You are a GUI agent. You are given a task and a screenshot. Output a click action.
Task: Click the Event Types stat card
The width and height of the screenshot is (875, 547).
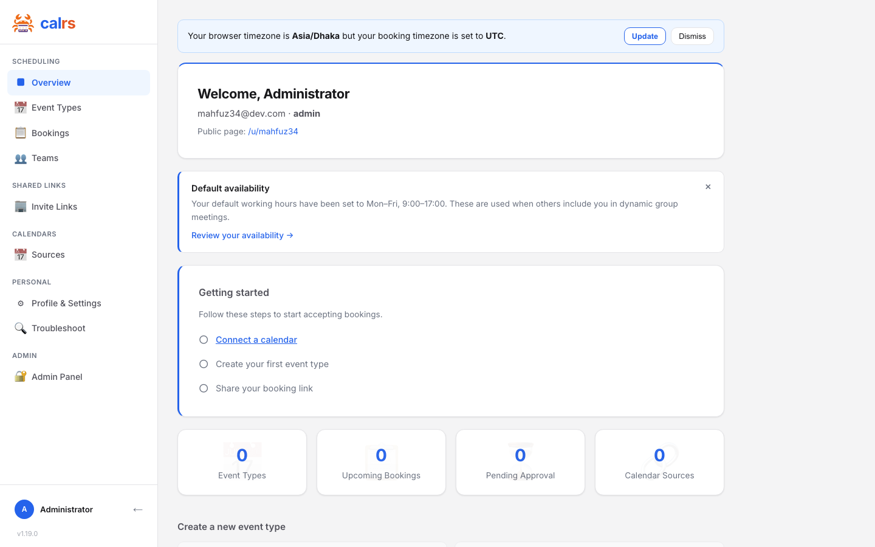pyautogui.click(x=242, y=463)
